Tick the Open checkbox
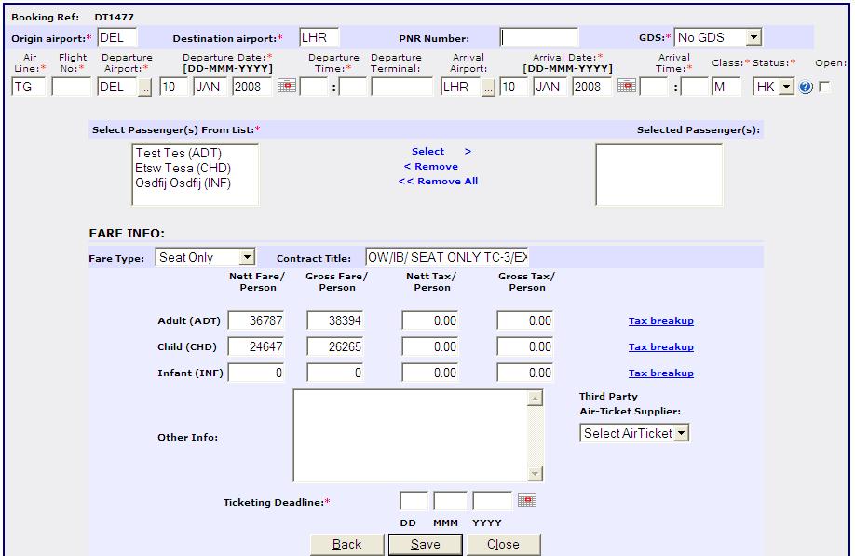The height and width of the screenshot is (556, 855). (x=824, y=88)
